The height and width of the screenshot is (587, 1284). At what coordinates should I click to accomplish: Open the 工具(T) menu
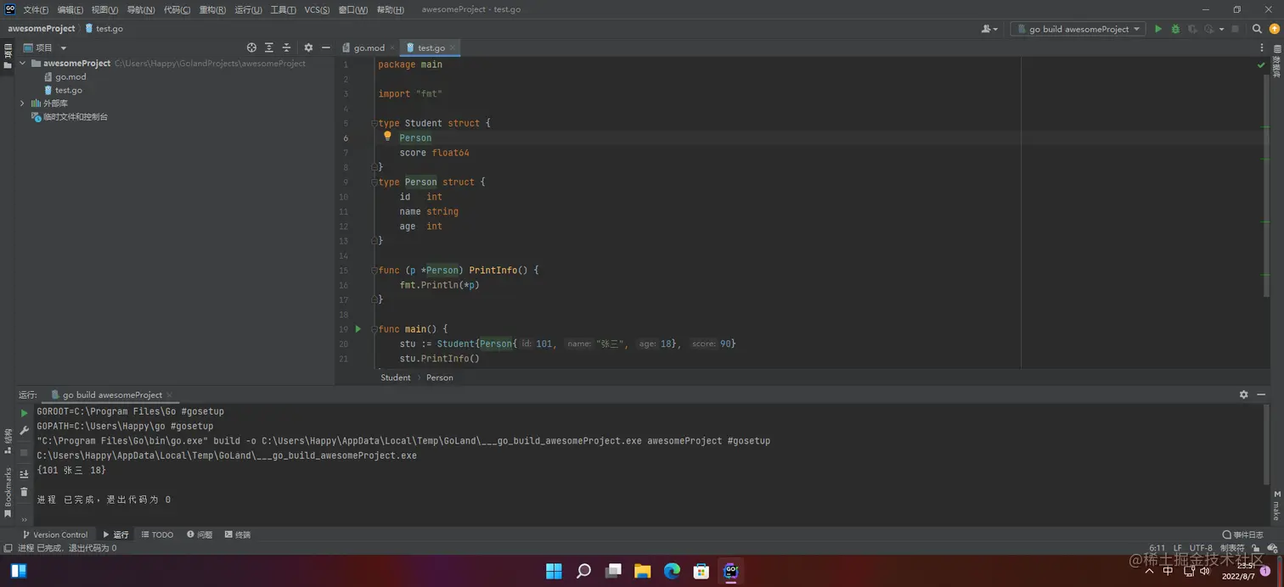click(x=283, y=9)
